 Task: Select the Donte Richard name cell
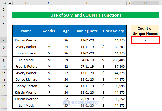pos(26,79)
